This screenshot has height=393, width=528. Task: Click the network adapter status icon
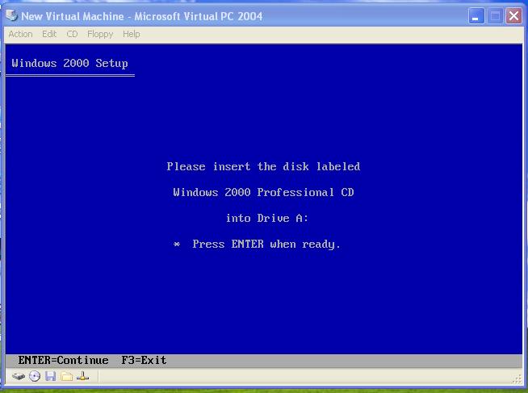pos(82,376)
